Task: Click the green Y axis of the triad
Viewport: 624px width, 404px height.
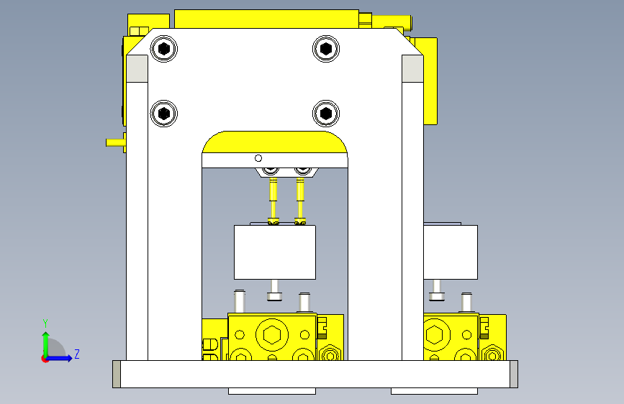Action: pos(46,344)
